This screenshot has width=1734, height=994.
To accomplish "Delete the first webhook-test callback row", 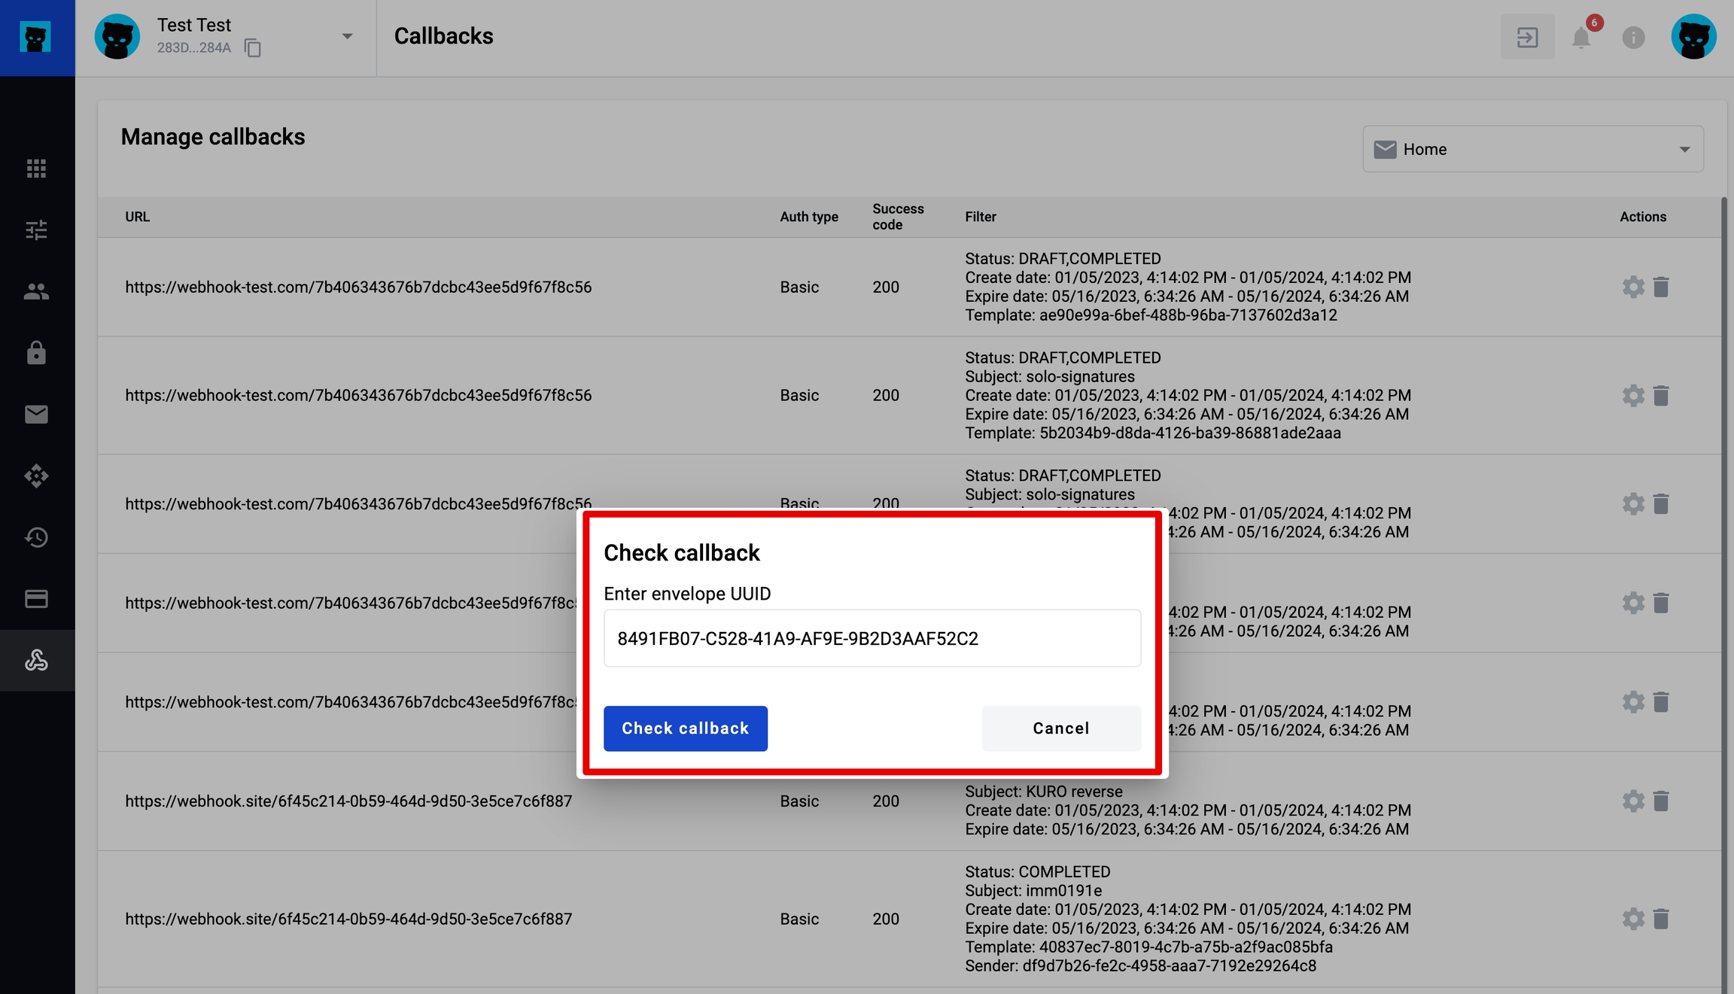I will (x=1661, y=287).
